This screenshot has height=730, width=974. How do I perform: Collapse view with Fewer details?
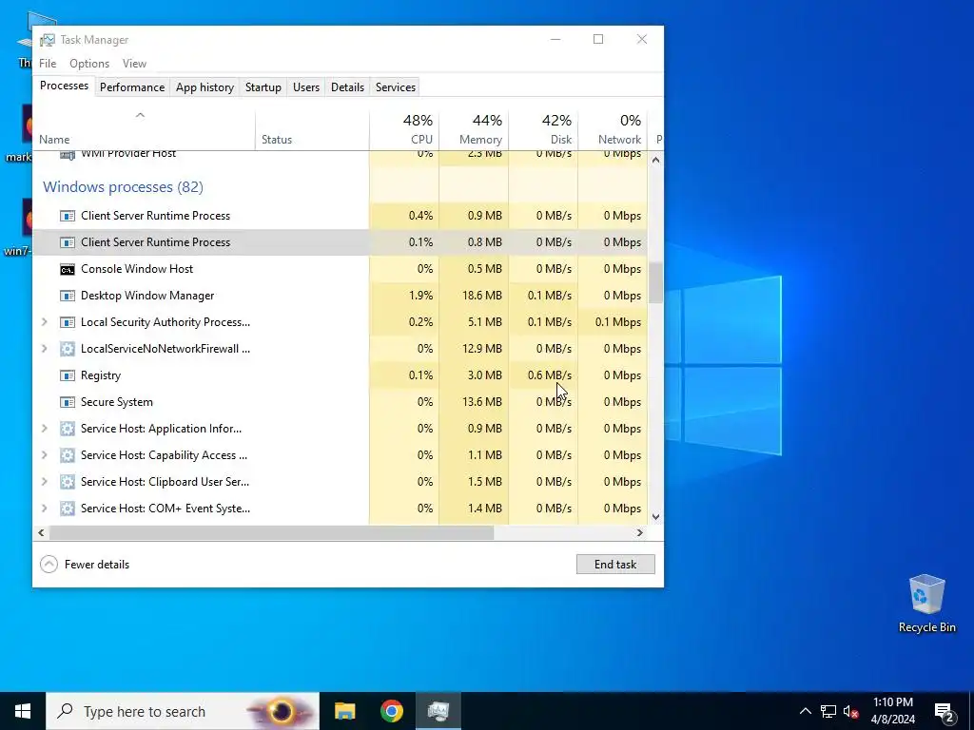pyautogui.click(x=85, y=565)
